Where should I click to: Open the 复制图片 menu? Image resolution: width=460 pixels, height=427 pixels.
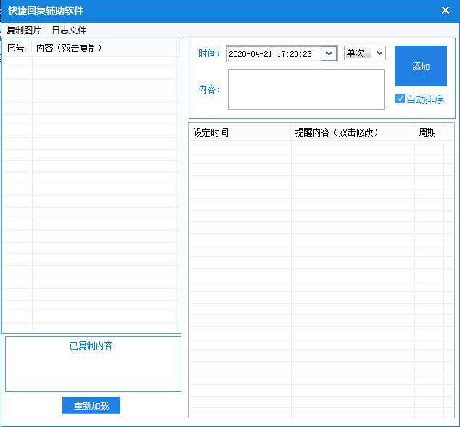[24, 30]
